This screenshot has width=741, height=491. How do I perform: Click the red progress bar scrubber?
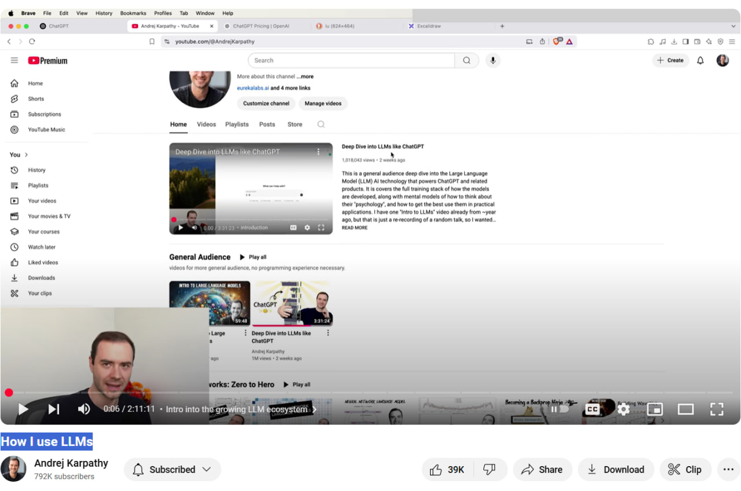pyautogui.click(x=9, y=393)
